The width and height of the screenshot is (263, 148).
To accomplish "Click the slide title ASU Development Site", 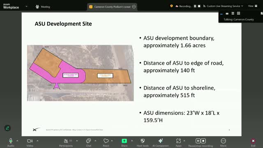I will point(63,24).
